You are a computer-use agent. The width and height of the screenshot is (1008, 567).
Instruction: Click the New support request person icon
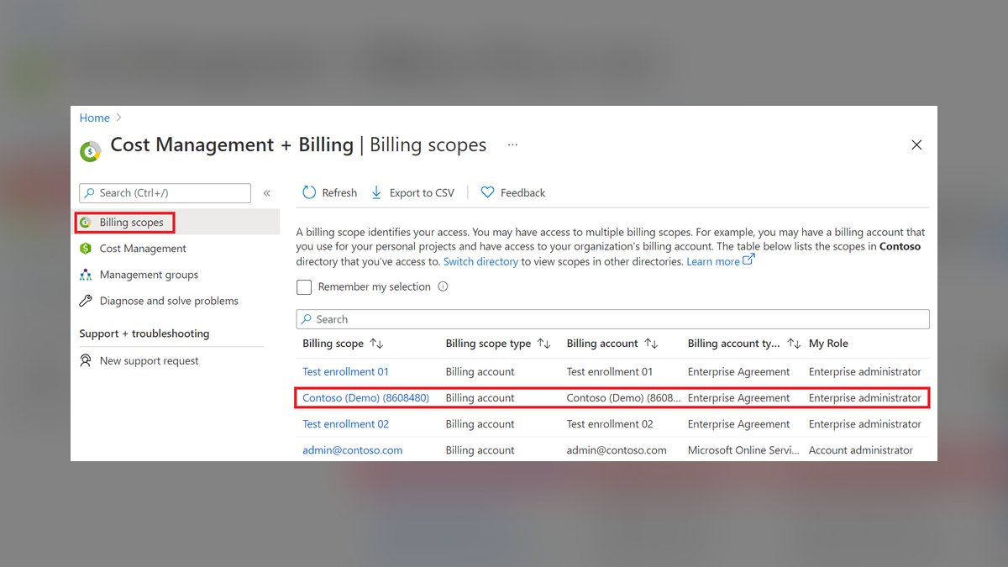(x=85, y=360)
